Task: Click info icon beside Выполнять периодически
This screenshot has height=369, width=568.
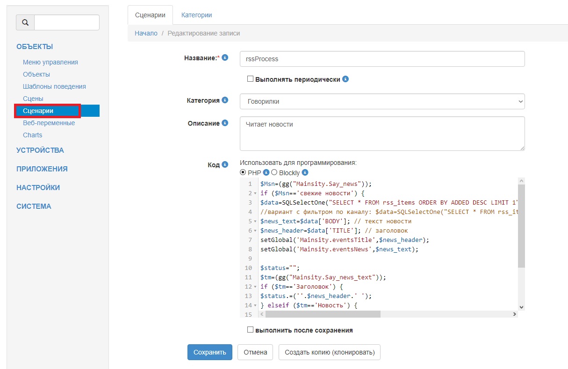Action: pos(345,79)
